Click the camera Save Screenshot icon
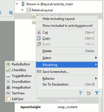The height and width of the screenshot is (112, 104). point(39,71)
